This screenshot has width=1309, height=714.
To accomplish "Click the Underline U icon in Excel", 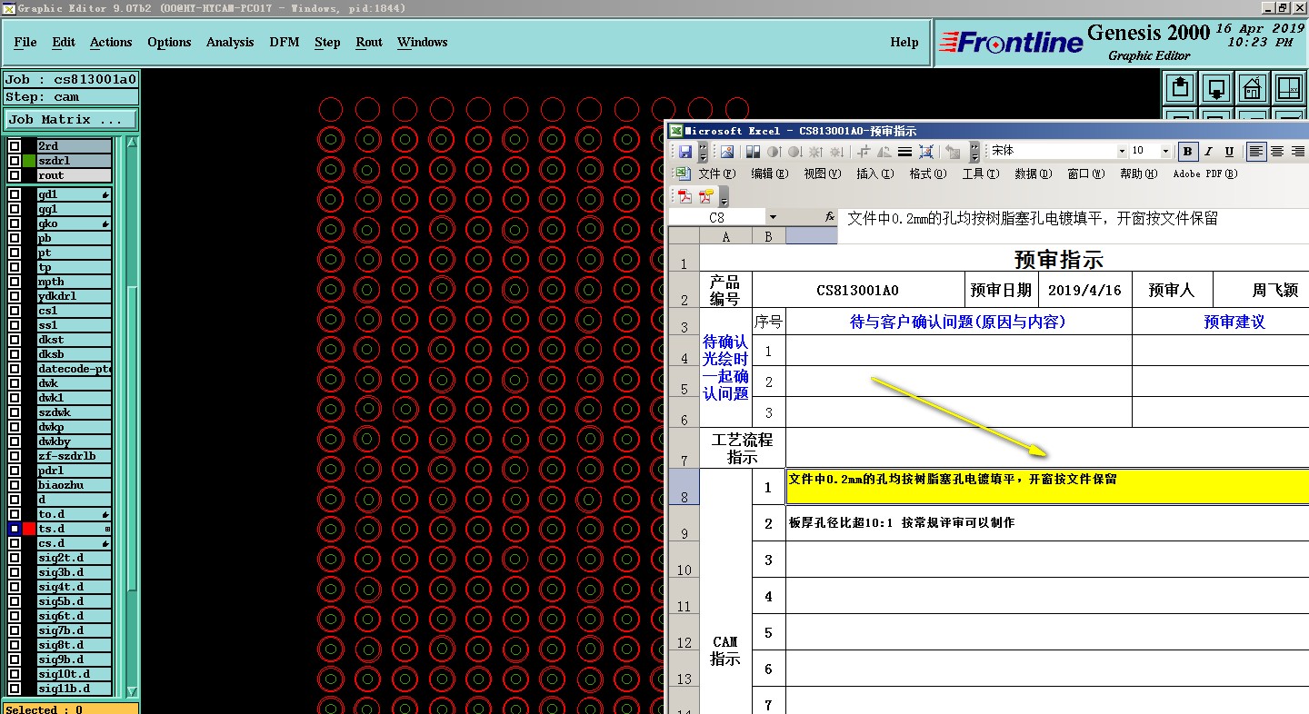I will click(x=1229, y=151).
